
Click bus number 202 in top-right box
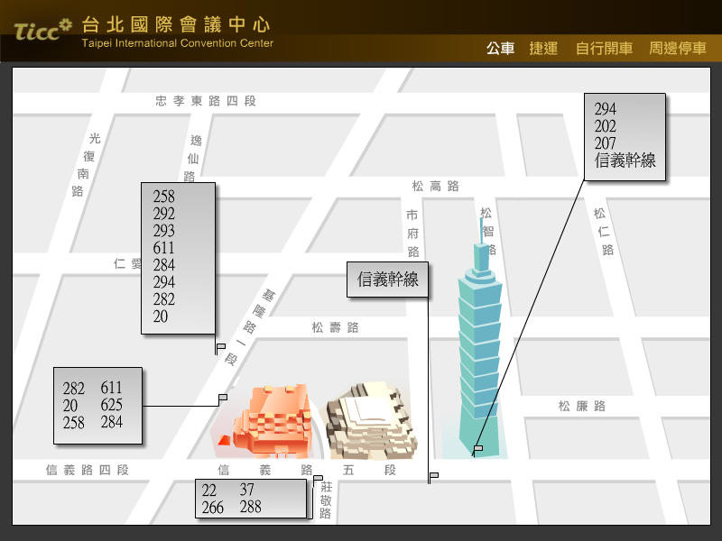[x=605, y=126]
